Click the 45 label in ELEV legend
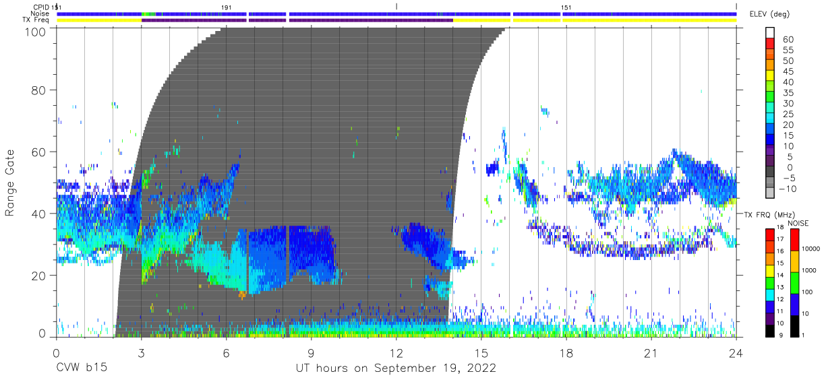The width and height of the screenshot is (828, 382). click(787, 71)
